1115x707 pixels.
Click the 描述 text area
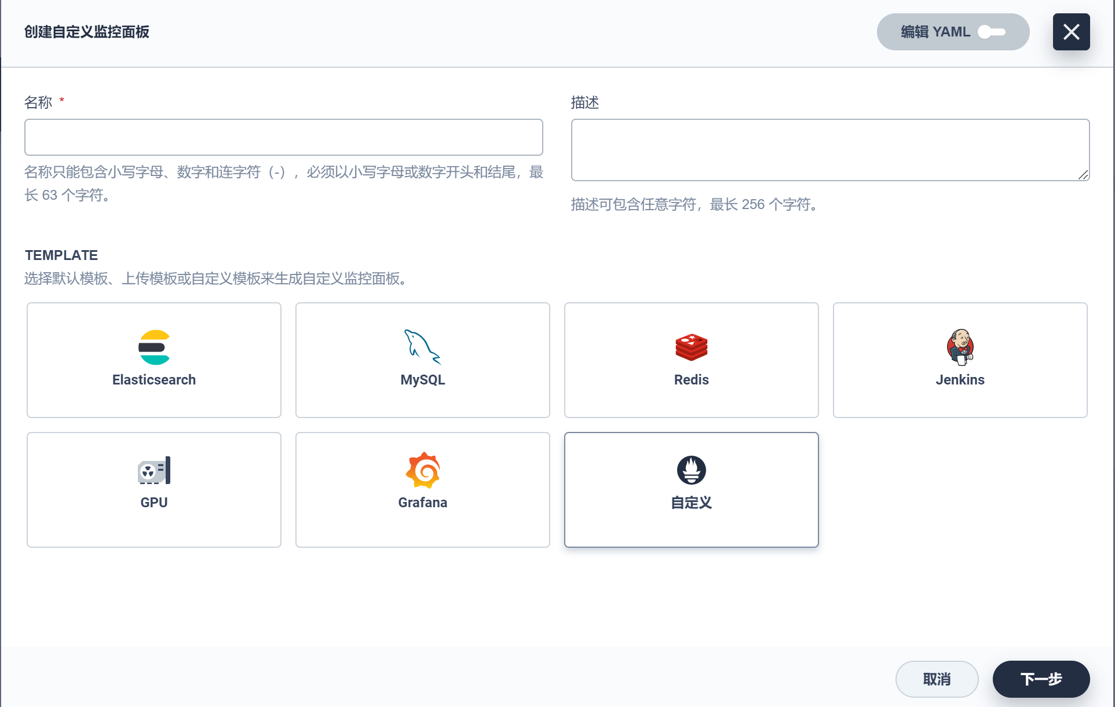coord(830,150)
